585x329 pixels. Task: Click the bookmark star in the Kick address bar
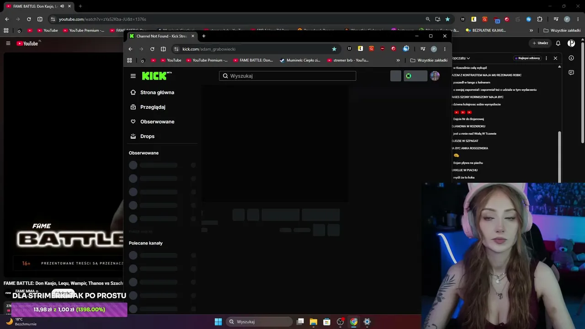(x=334, y=49)
